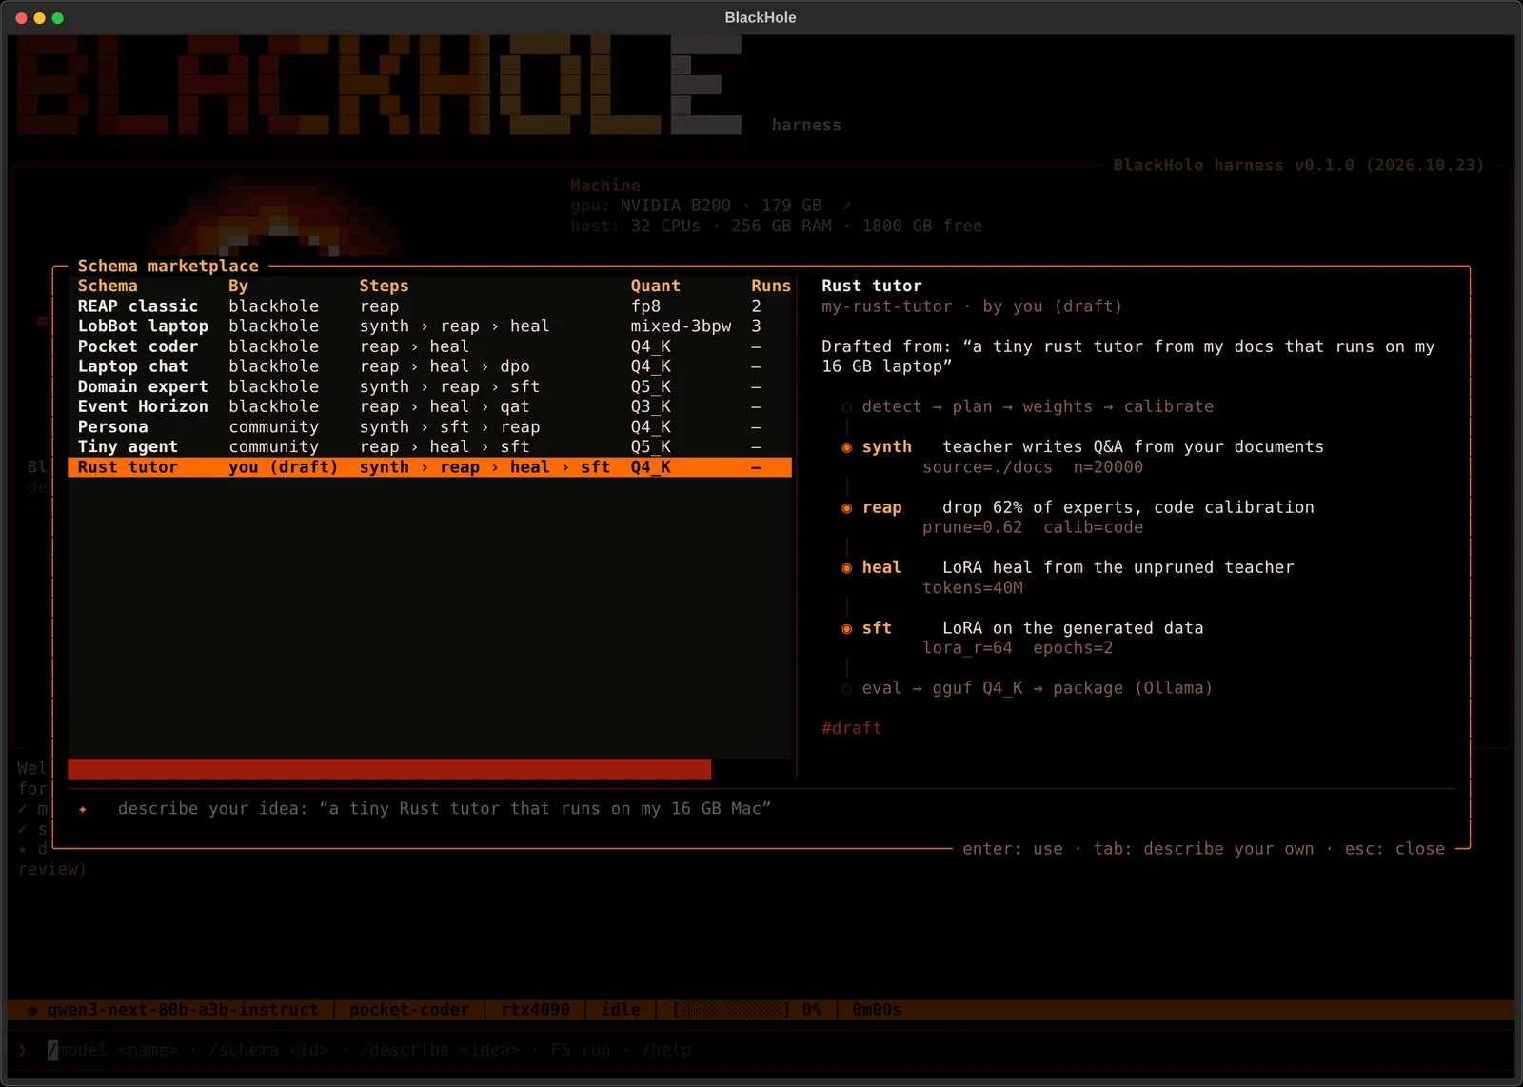The image size is (1523, 1087).
Task: Select the Event Horizon schema row
Action: 429,406
